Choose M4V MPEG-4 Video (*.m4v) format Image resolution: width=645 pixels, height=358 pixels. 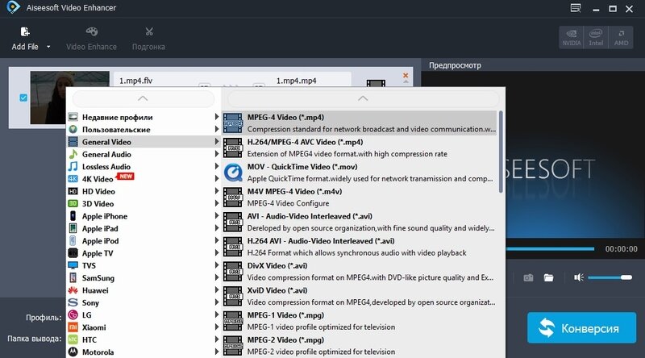coord(360,197)
